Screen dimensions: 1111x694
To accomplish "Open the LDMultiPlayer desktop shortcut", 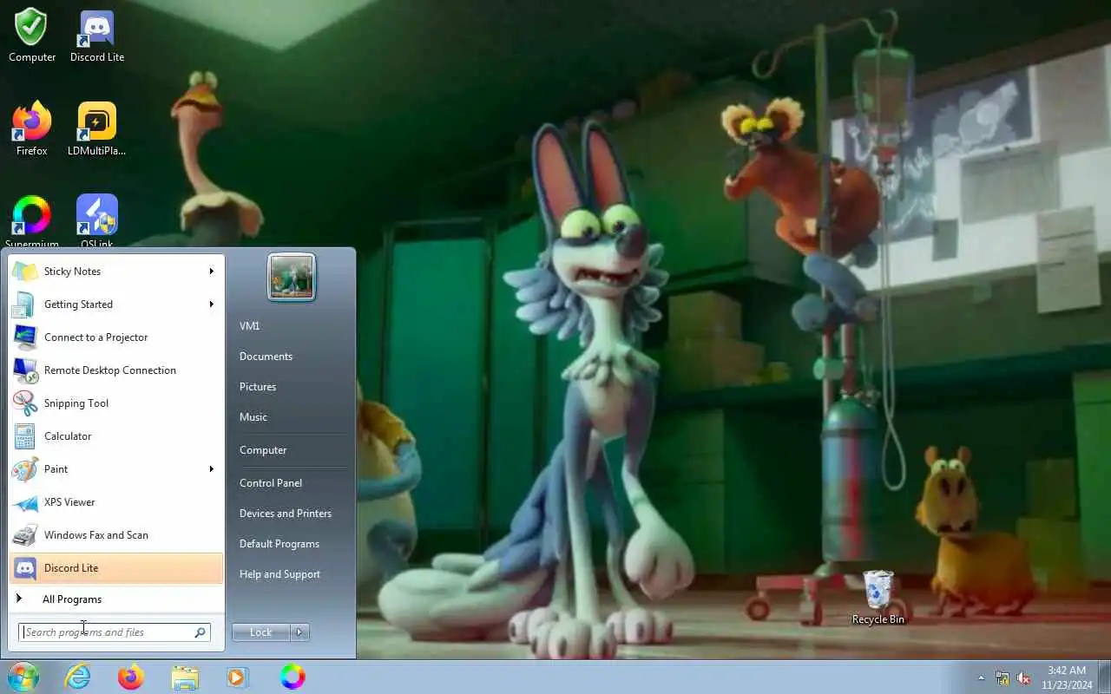I will [x=97, y=130].
